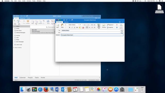Justify the message text
Viewport: 165px width, 93px height.
(95, 27)
